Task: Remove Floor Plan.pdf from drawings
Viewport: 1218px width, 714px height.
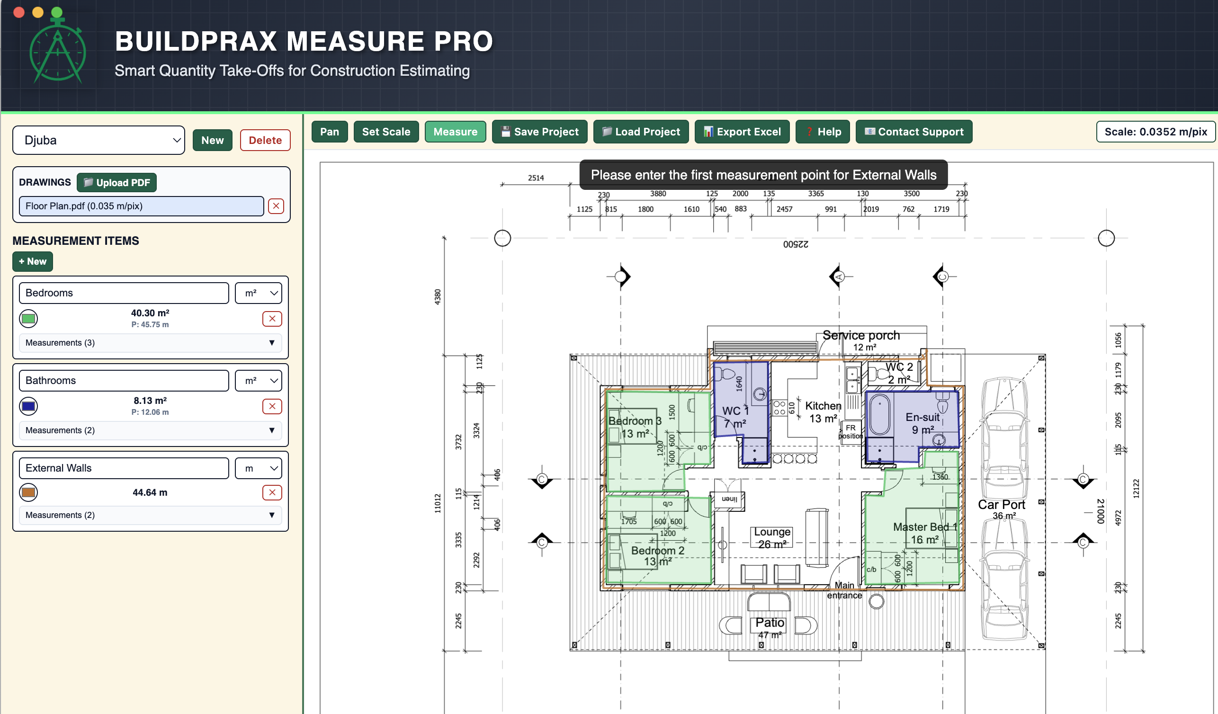Action: [x=276, y=206]
